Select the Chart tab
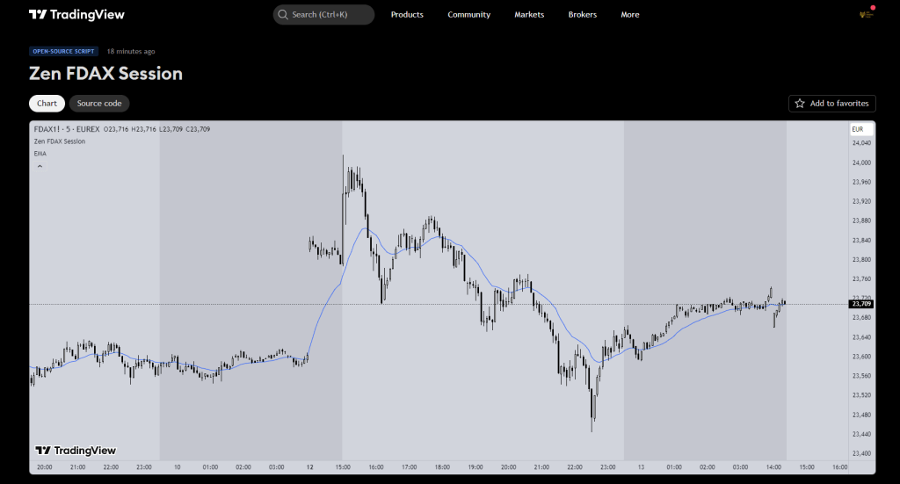 tap(47, 104)
